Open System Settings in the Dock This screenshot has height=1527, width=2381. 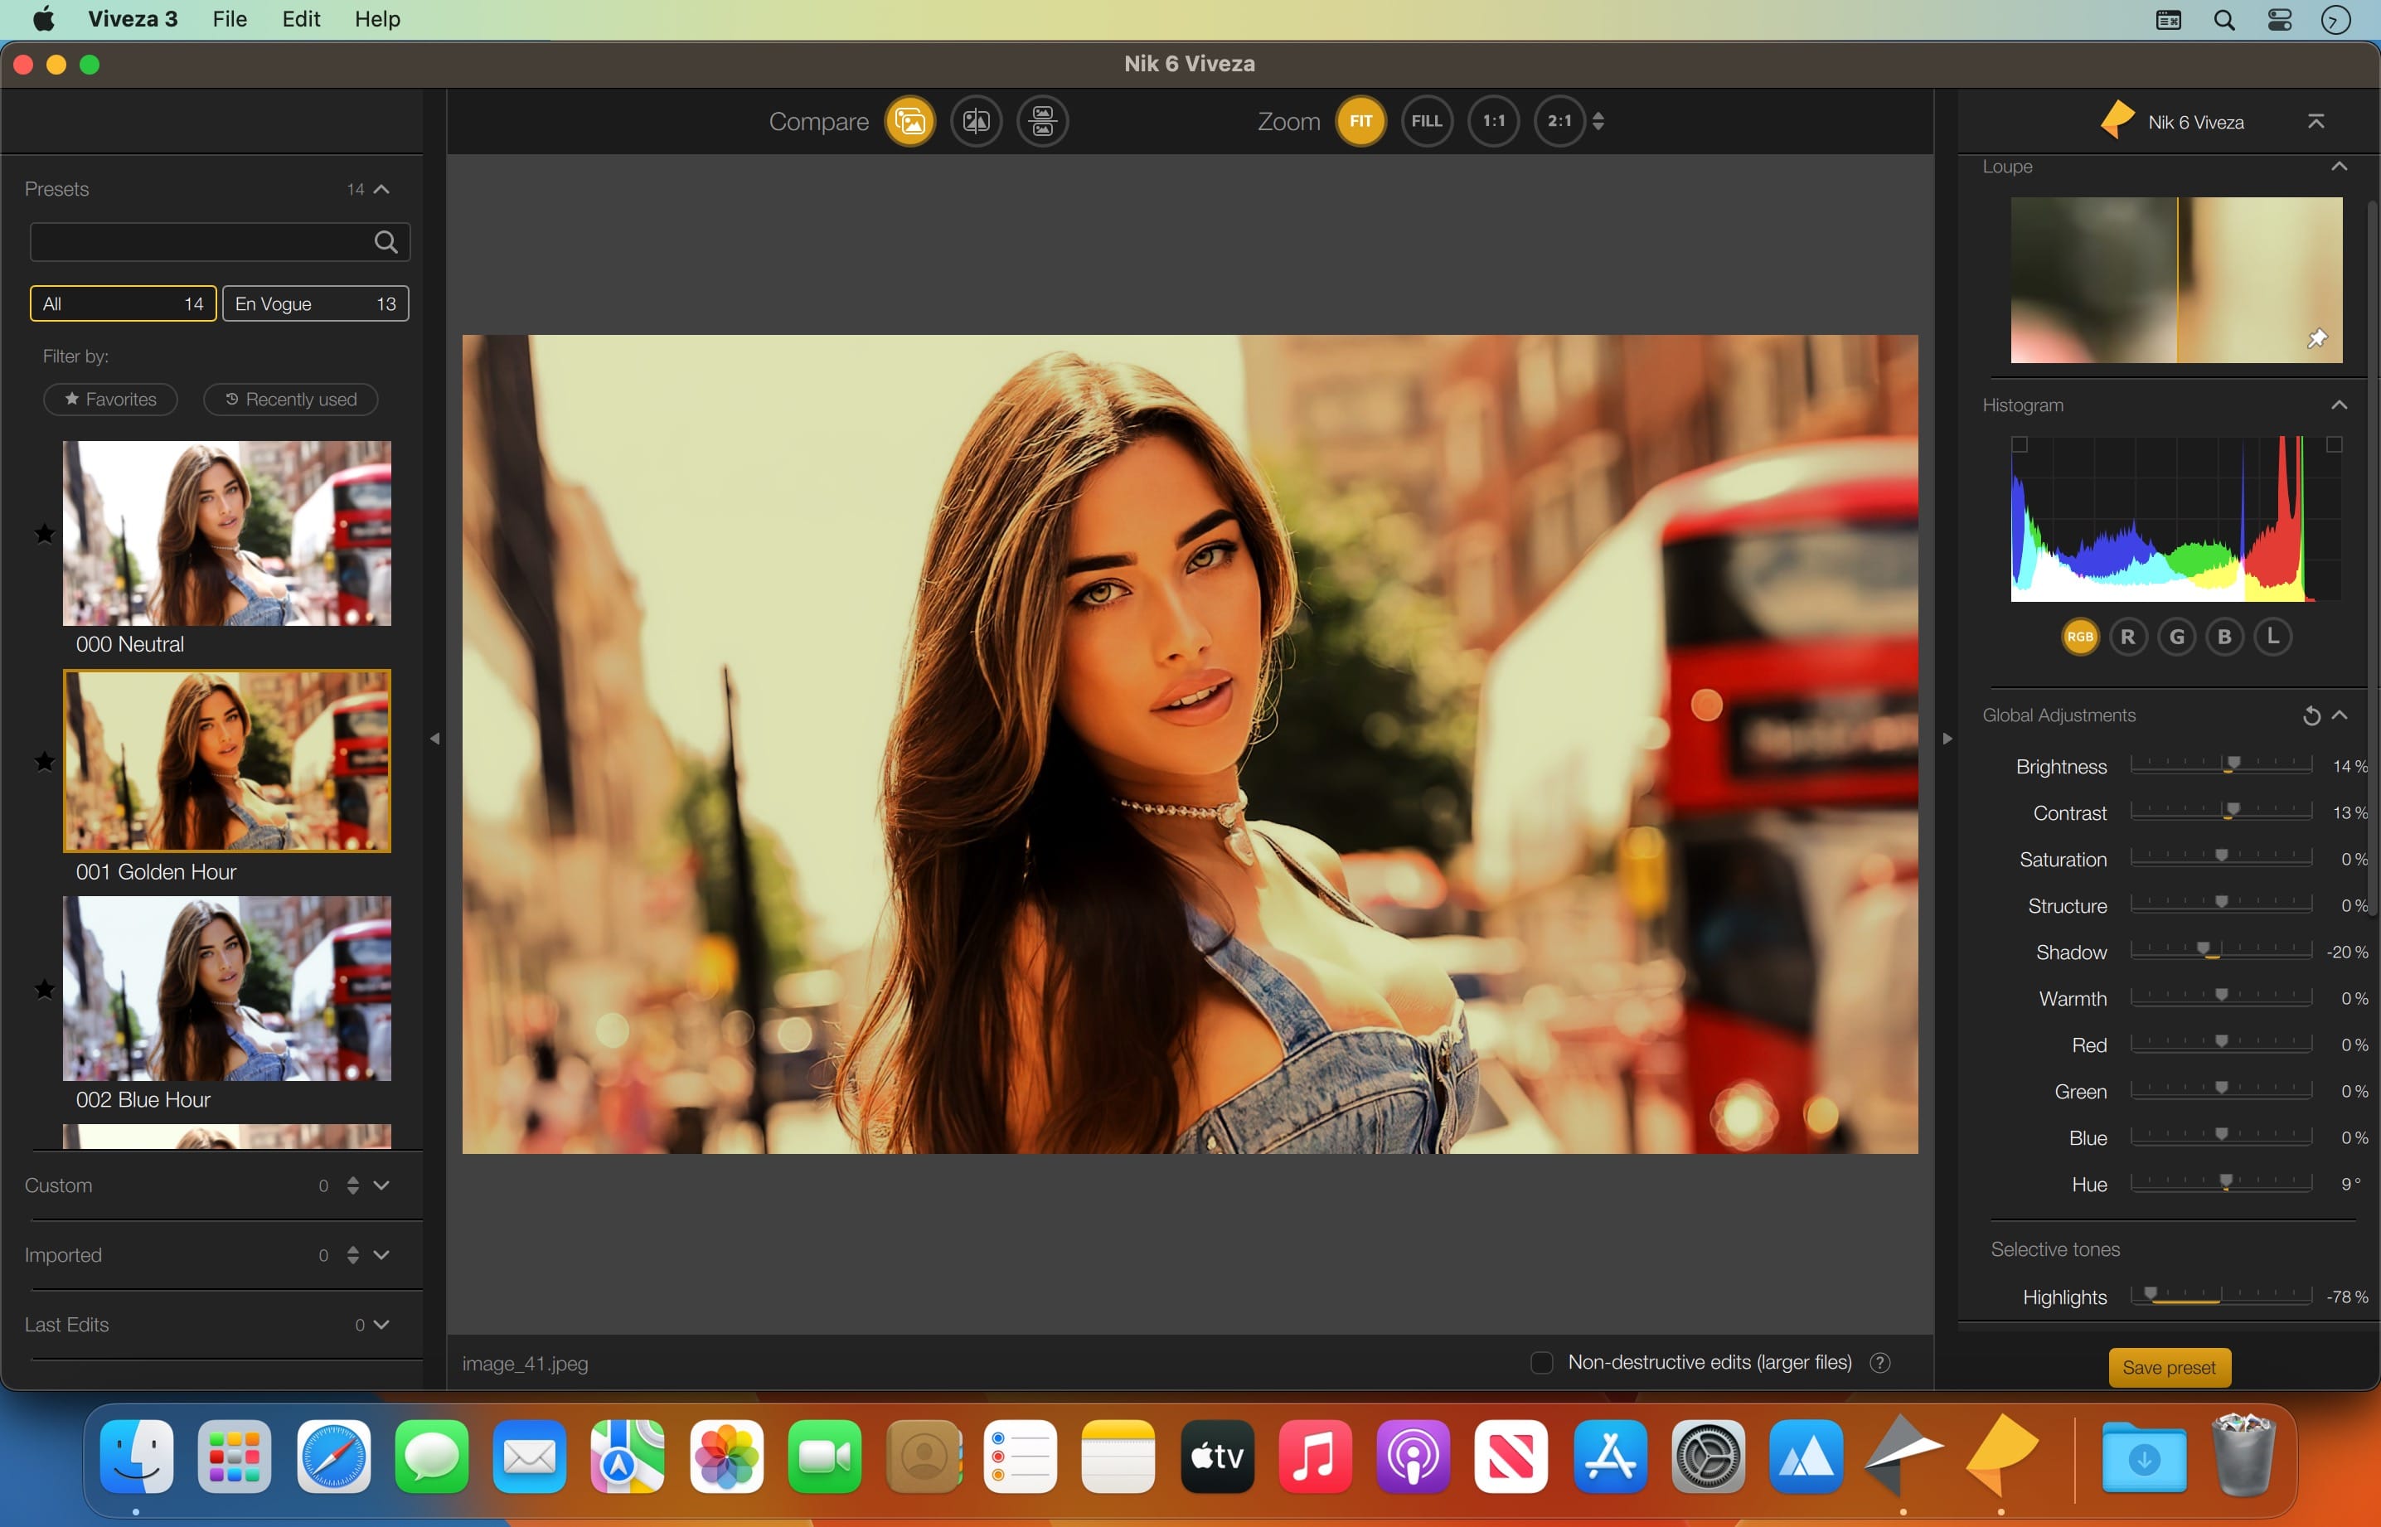coord(1709,1457)
